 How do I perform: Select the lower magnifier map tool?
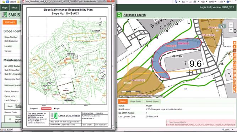(235, 59)
